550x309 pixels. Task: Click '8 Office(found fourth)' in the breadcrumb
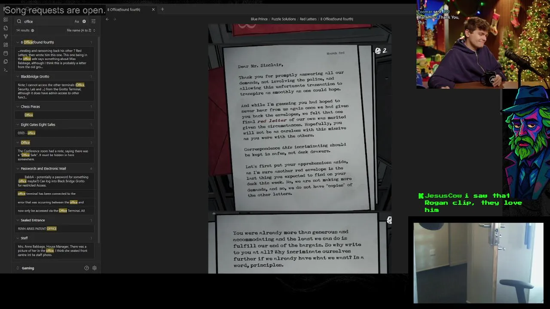point(337,19)
